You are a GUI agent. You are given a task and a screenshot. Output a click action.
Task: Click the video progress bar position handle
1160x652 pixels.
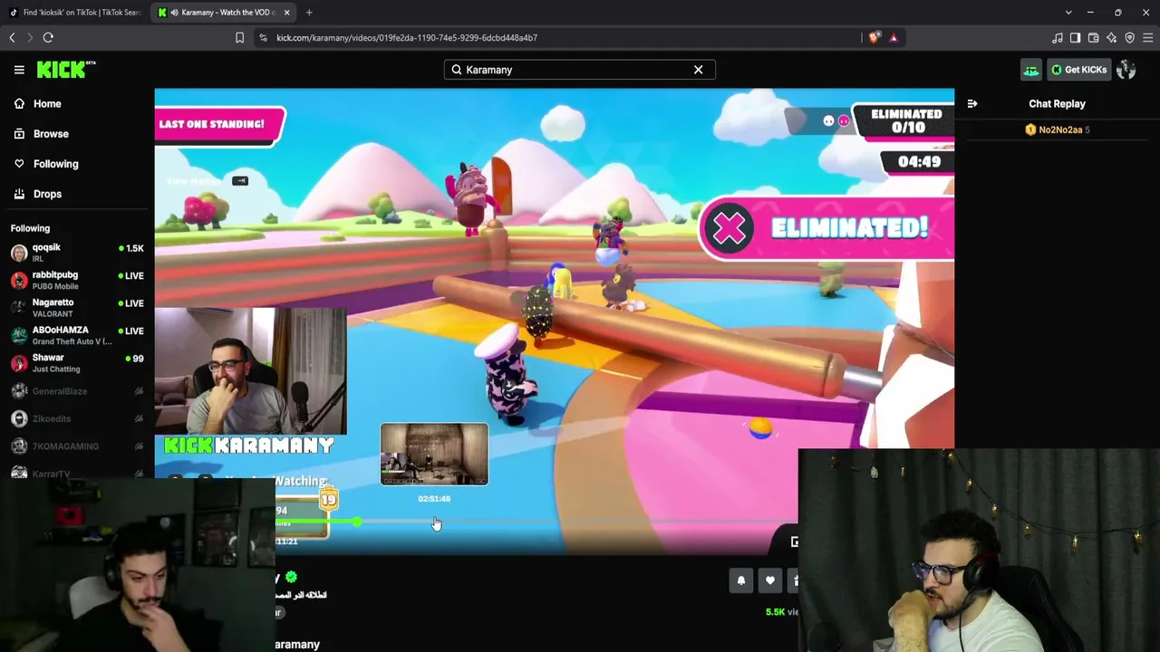click(x=357, y=522)
